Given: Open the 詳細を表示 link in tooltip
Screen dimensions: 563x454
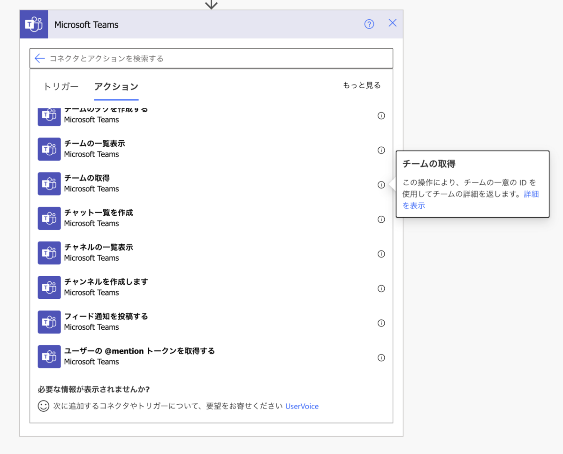Looking at the screenshot, I should [x=531, y=194].
